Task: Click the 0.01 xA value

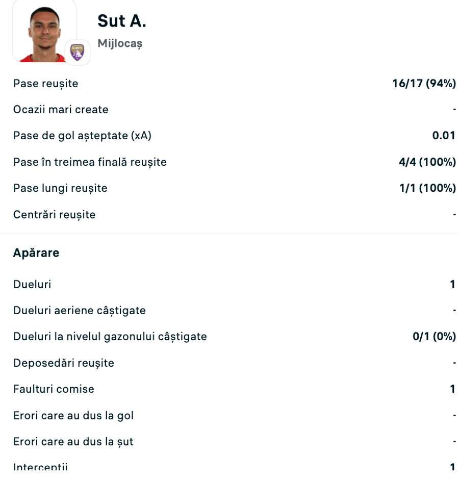Action: 444,136
